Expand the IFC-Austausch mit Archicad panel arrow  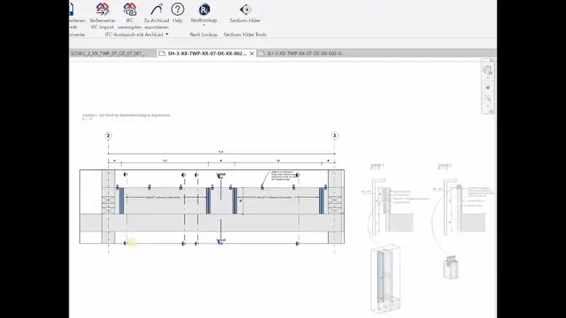tap(167, 35)
